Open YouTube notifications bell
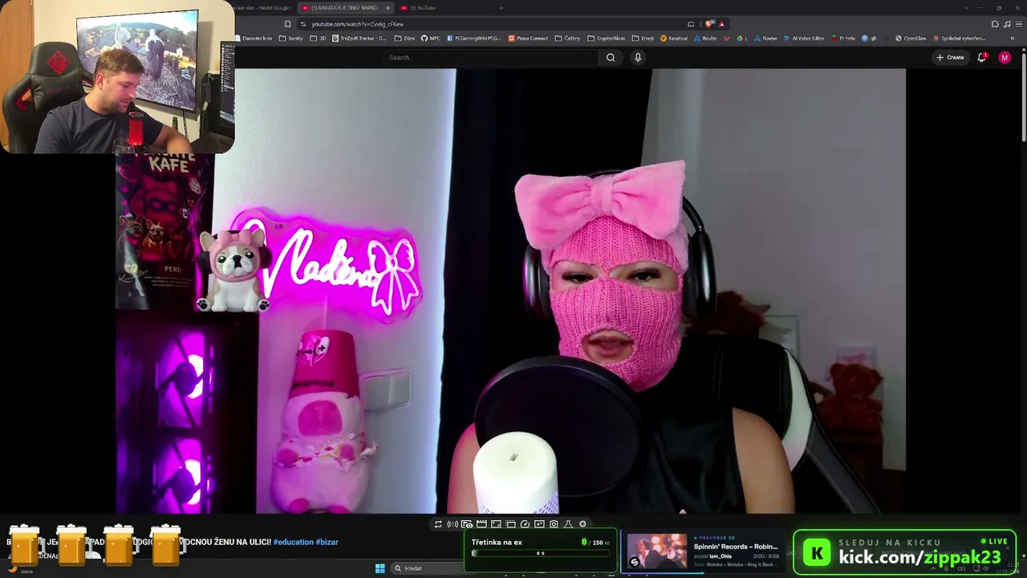 point(981,58)
